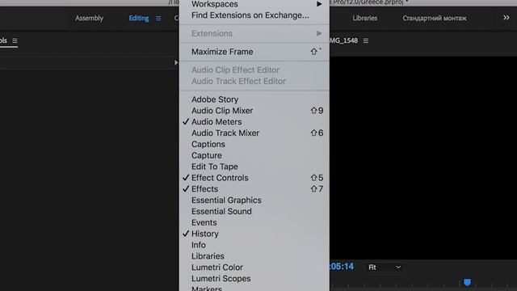Open the Audio Track Mixer panel

point(254,133)
